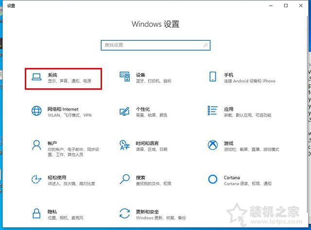The height and width of the screenshot is (230, 311).
Task: Click the 隐私 padlock icon
Action: (36, 214)
